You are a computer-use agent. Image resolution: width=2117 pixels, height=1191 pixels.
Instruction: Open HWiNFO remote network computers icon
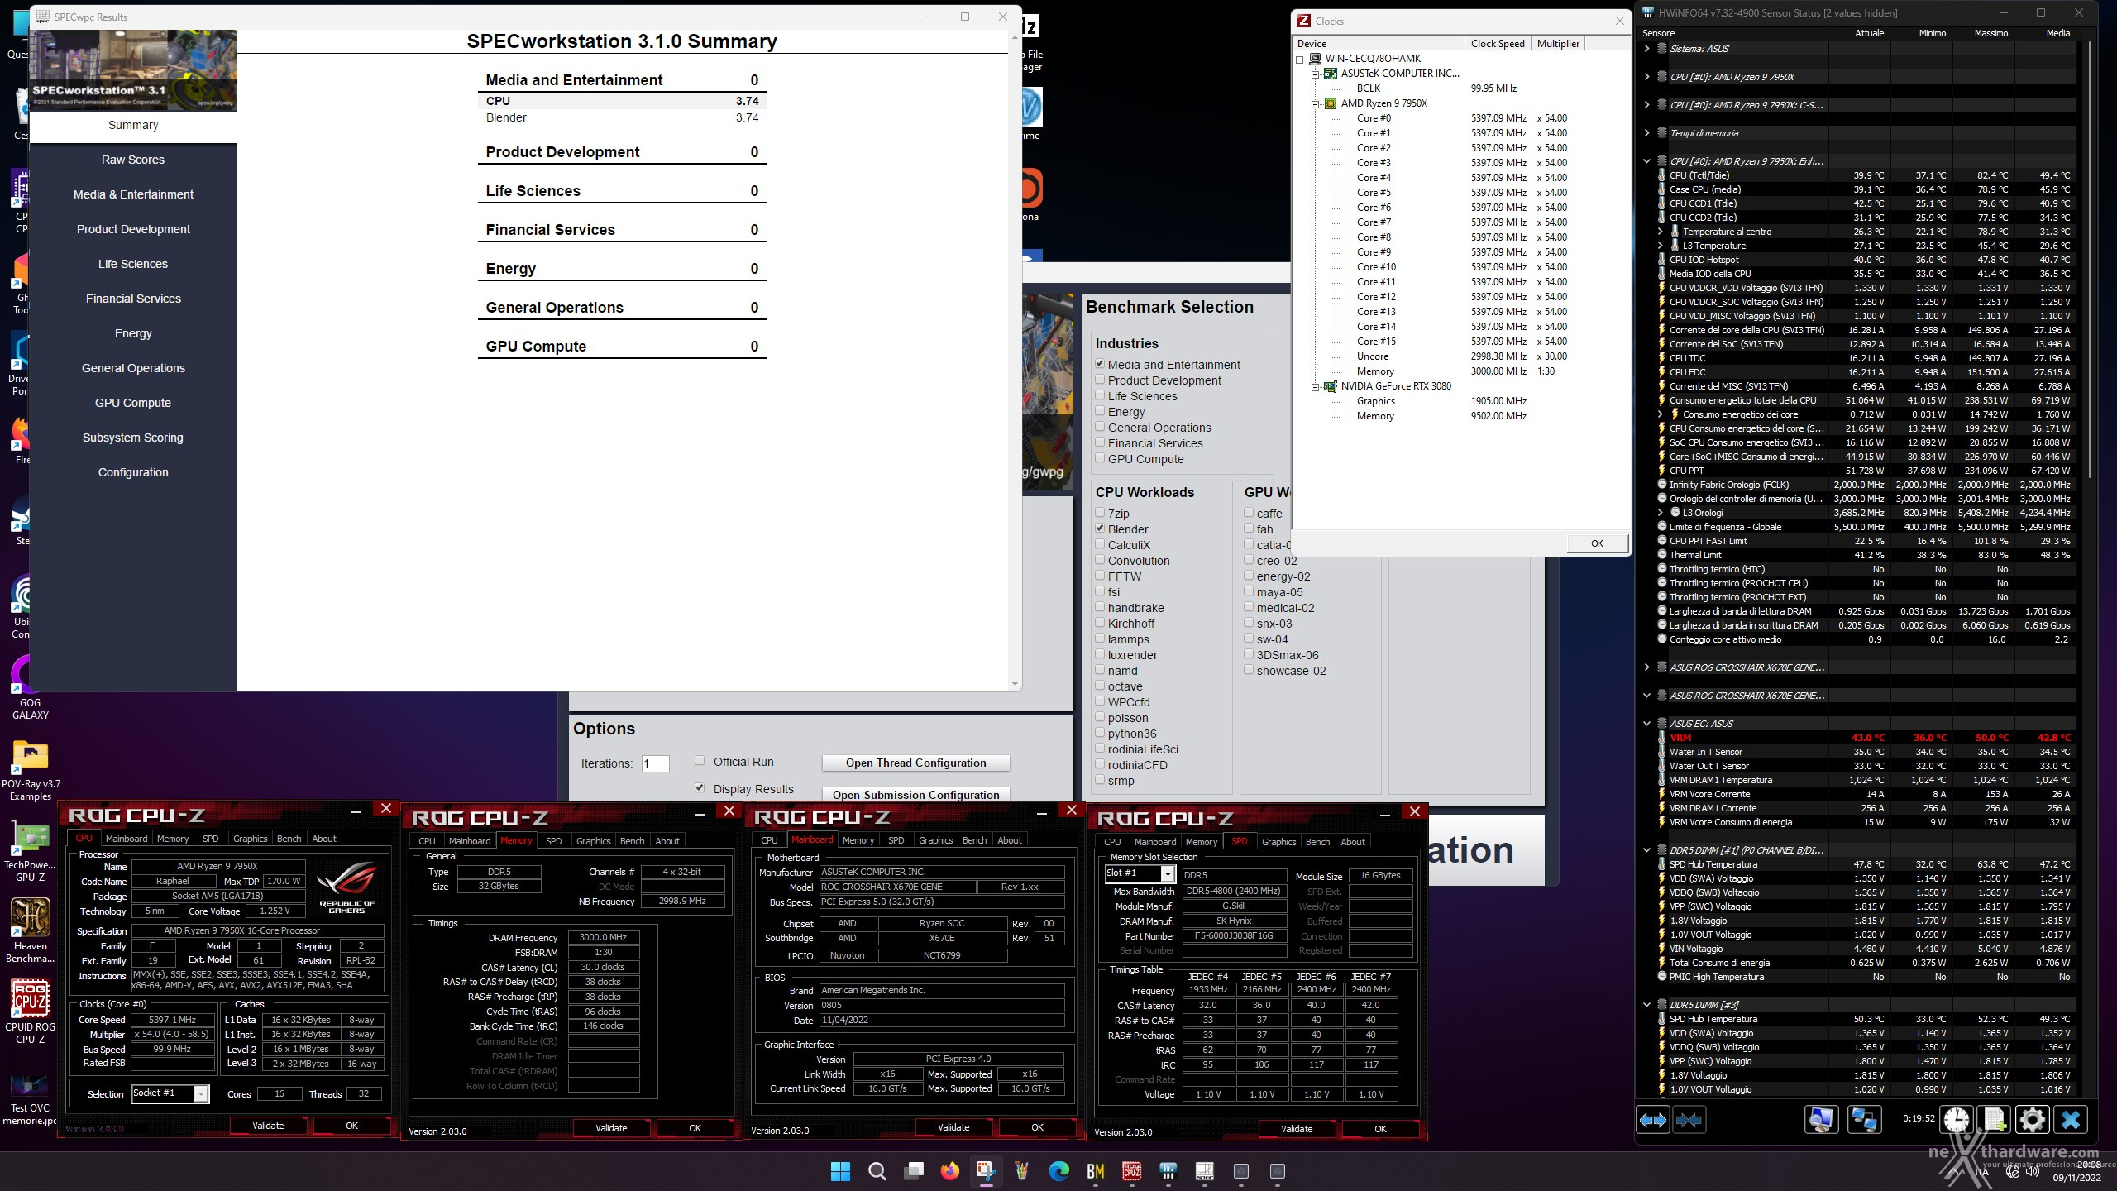(1864, 1120)
